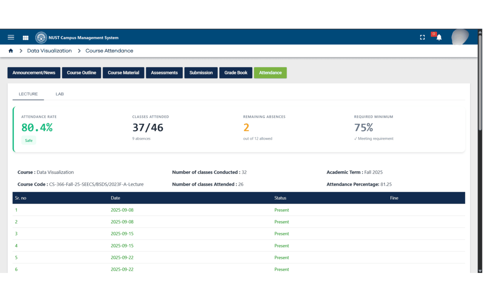Image resolution: width=483 pixels, height=302 pixels.
Task: Click 'Number of classes Attended : 26'
Action: click(x=208, y=184)
